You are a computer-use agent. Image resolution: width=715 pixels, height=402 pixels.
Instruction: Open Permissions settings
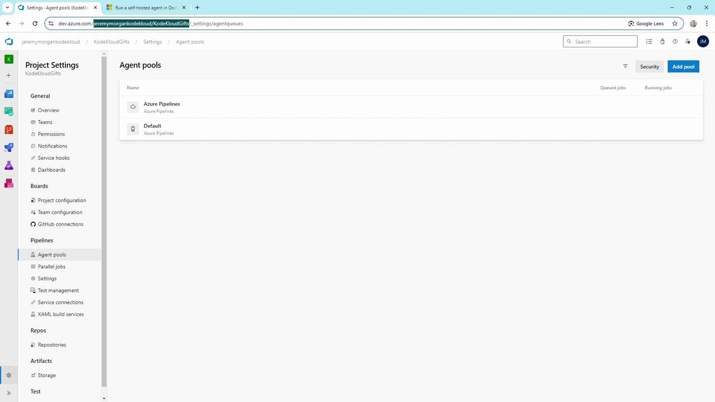[x=51, y=134]
